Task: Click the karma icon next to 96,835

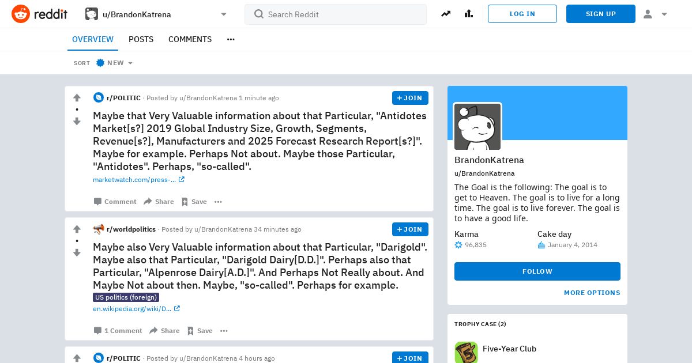Action: (458, 245)
